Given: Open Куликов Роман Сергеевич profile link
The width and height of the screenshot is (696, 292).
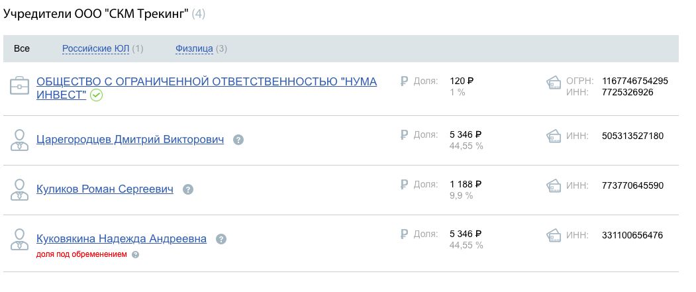Looking at the screenshot, I should tap(105, 189).
